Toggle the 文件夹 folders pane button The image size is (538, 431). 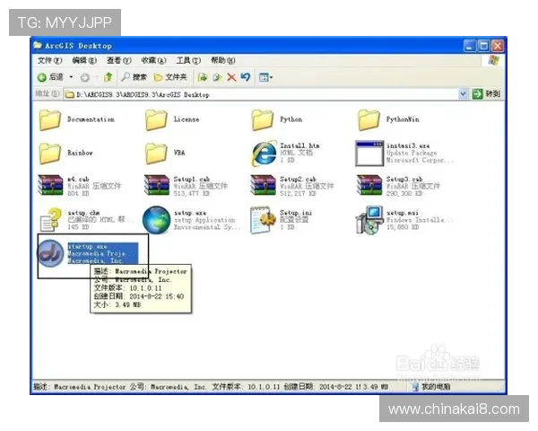(x=170, y=77)
